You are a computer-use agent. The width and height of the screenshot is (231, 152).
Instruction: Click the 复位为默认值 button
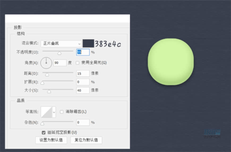tap(86, 140)
